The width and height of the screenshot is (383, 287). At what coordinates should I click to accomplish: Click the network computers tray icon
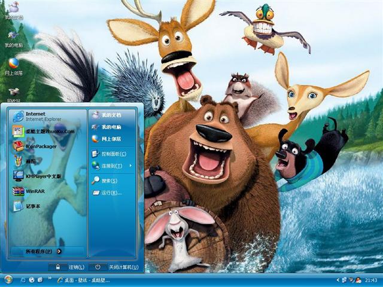pyautogui.click(x=345, y=280)
